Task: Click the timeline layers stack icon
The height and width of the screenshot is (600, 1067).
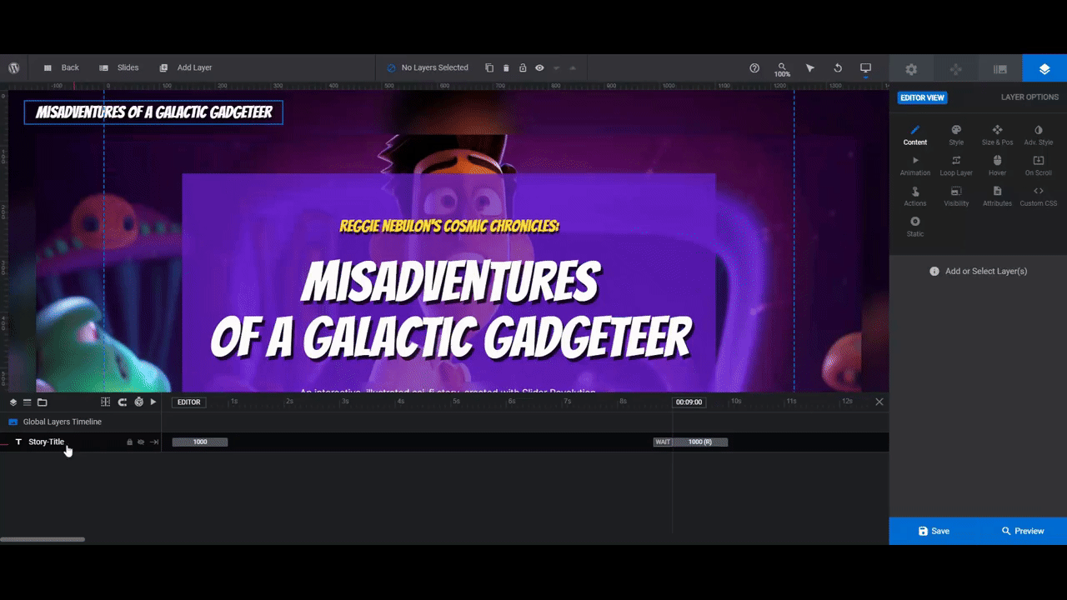Action: (x=13, y=402)
